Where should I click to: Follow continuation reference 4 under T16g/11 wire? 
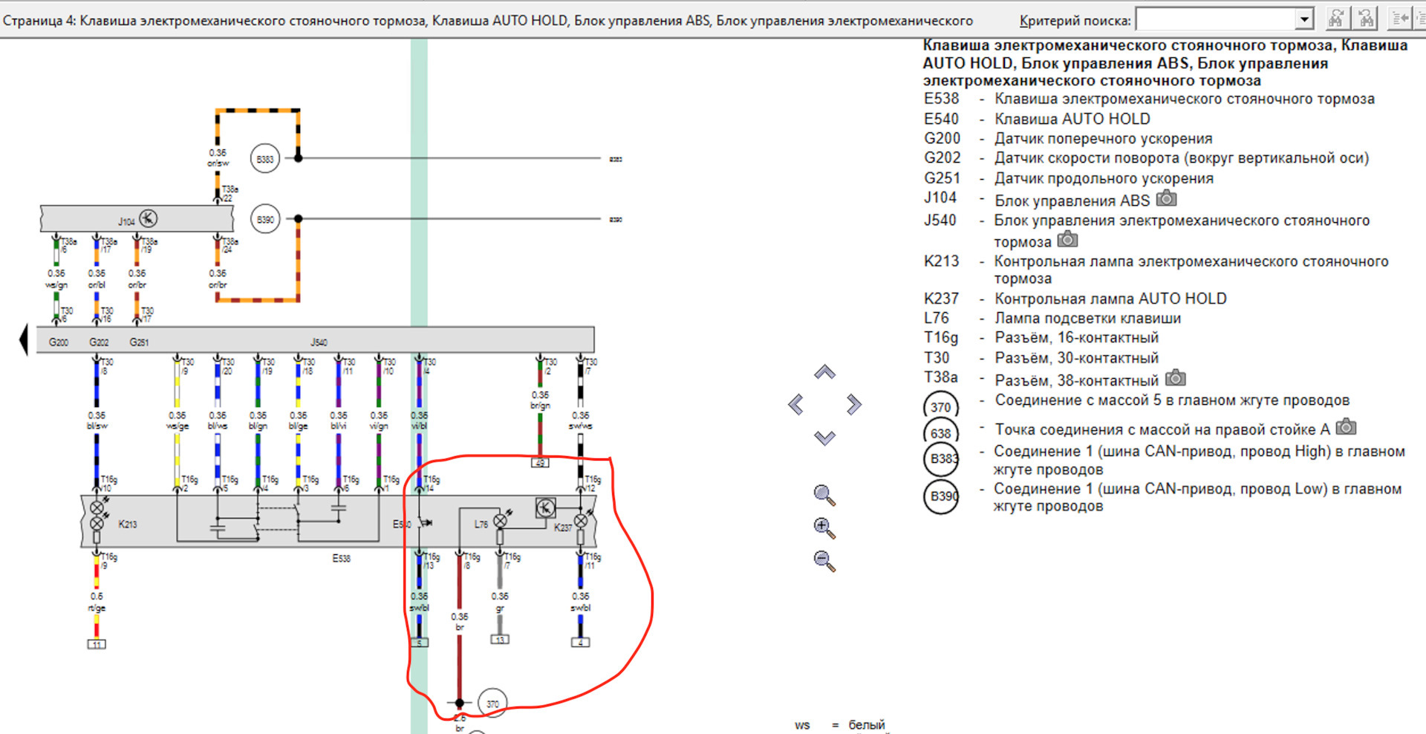click(581, 643)
